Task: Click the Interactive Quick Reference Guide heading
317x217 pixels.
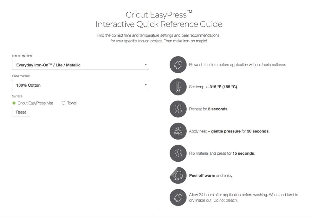Action: 159,24
